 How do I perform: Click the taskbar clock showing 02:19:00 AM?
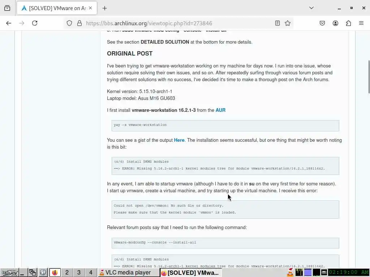pos(349,273)
